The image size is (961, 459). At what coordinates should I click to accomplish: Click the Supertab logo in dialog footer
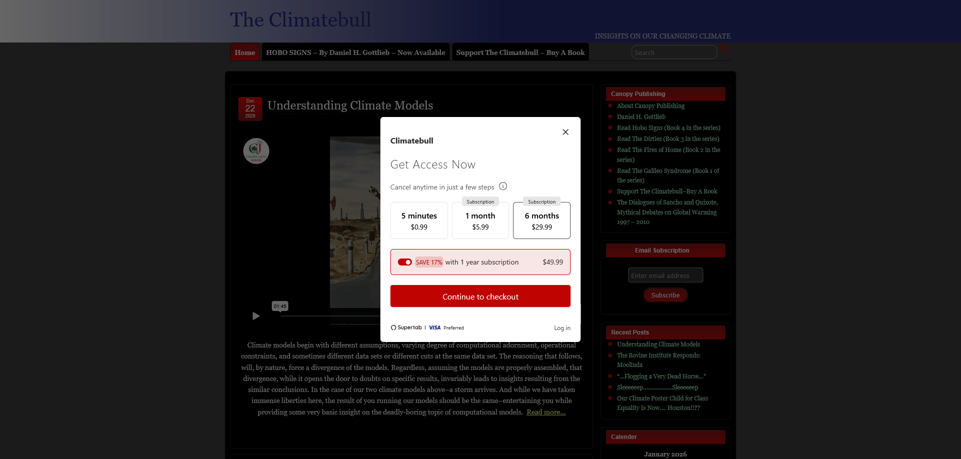click(x=406, y=327)
